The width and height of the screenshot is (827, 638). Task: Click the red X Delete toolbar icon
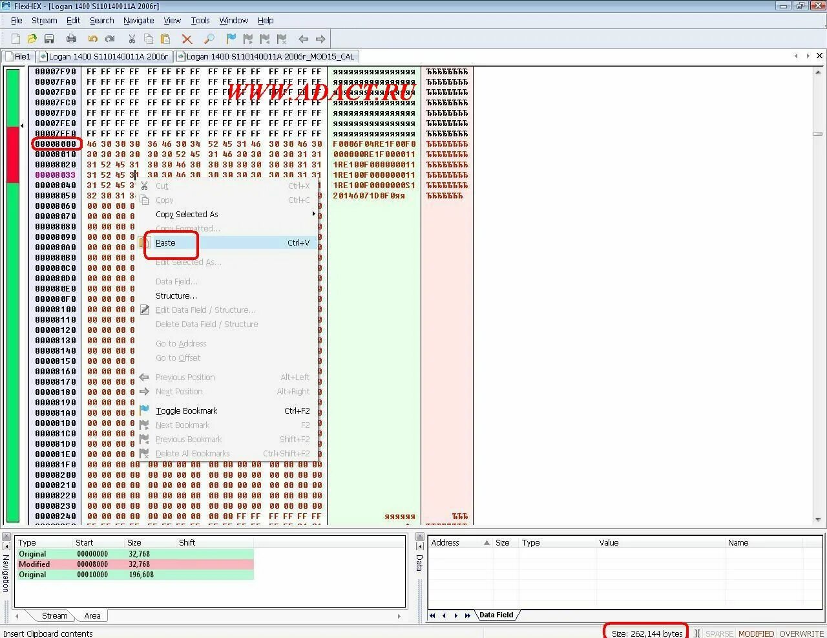coord(187,39)
